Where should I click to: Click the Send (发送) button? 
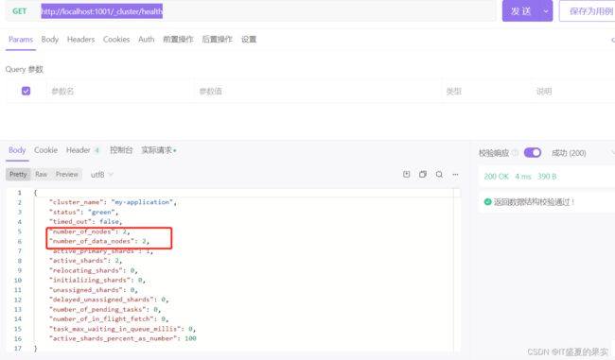pyautogui.click(x=520, y=11)
